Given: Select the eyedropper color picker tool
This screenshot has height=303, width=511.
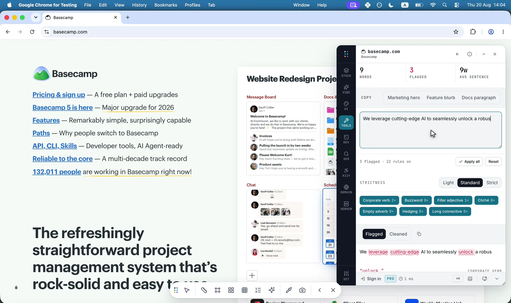Looking at the screenshot, I should (x=289, y=290).
